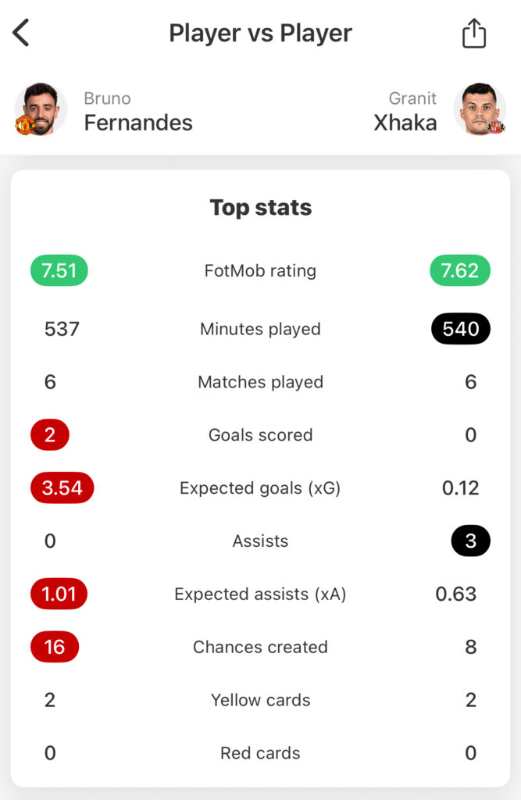Viewport: 521px width, 800px height.
Task: Tap Xhaka's club badge icon
Action: coord(497,126)
